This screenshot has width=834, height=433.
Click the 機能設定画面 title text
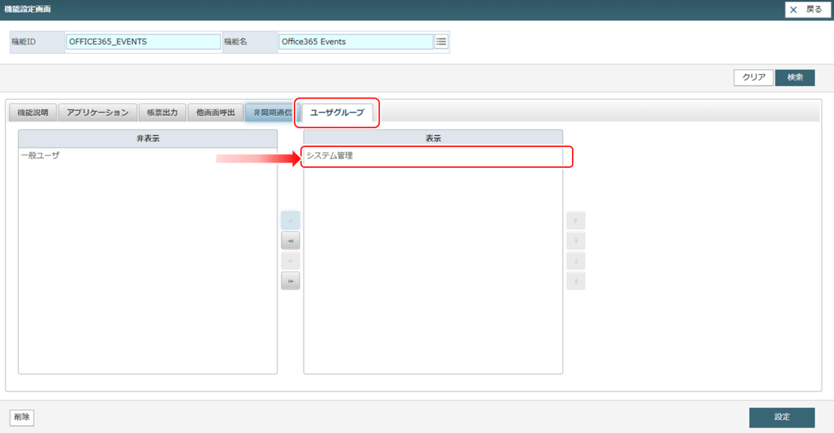point(27,10)
